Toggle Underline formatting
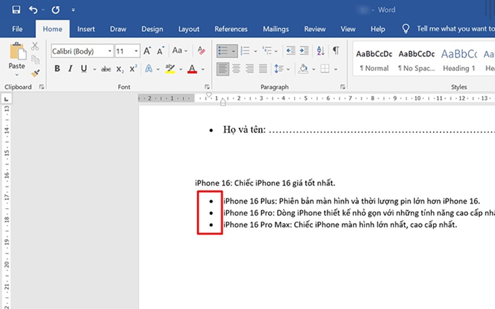 pos(84,69)
